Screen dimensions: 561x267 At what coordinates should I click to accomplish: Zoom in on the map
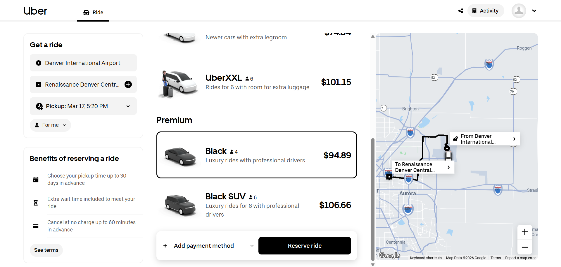[x=525, y=232]
